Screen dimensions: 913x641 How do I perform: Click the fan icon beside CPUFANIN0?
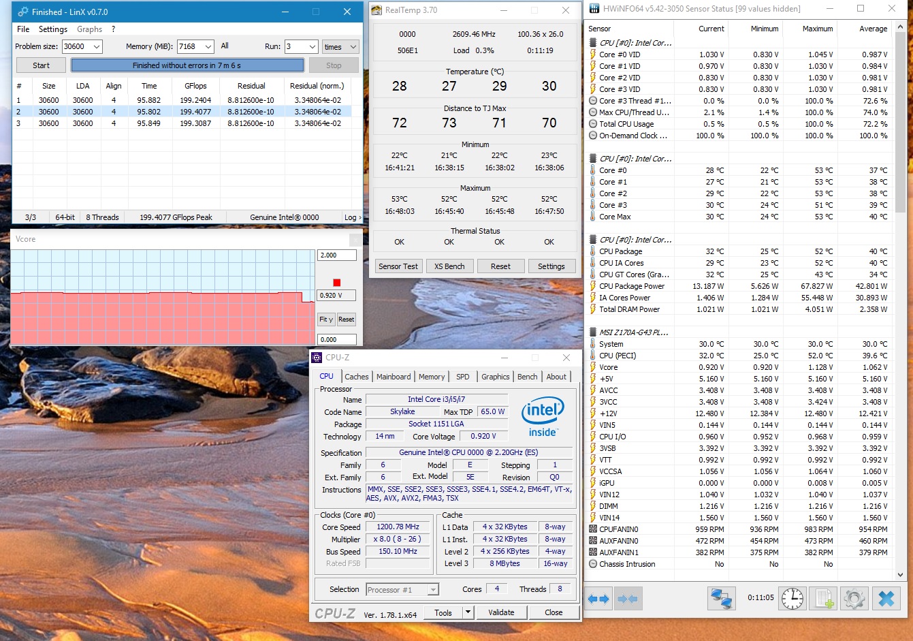[x=592, y=529]
